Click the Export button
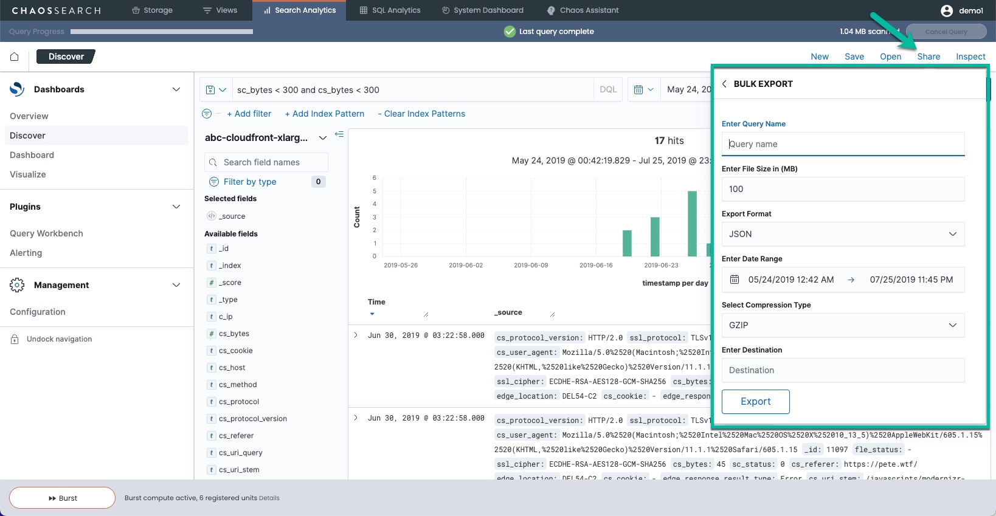The width and height of the screenshot is (996, 516). coord(756,402)
